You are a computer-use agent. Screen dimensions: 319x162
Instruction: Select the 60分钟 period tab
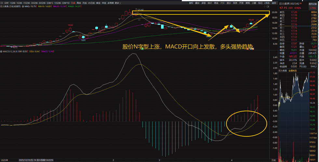tap(42, 3)
